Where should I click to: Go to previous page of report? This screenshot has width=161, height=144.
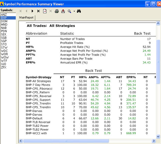[x=26, y=11]
